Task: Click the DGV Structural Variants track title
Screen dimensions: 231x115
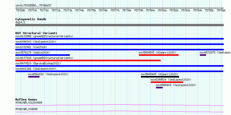Action: [36, 33]
